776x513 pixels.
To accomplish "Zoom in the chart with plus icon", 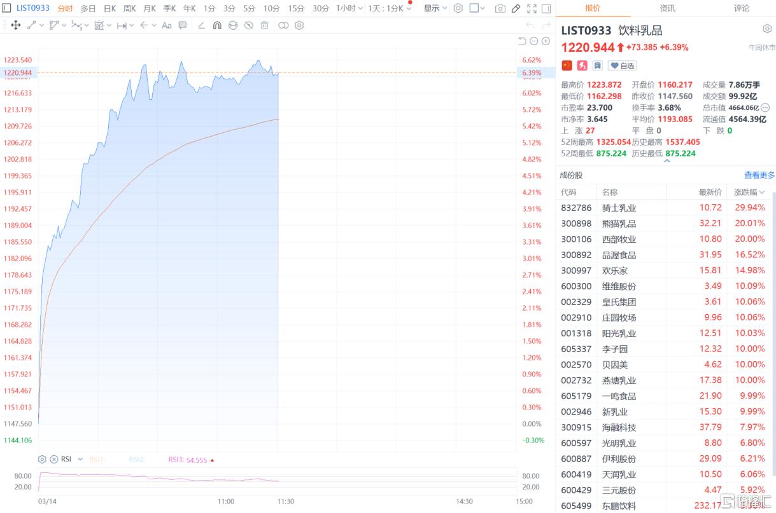I will (546, 41).
